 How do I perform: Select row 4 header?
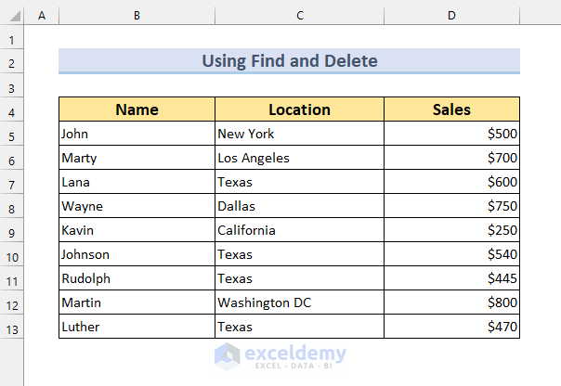[x=12, y=110]
